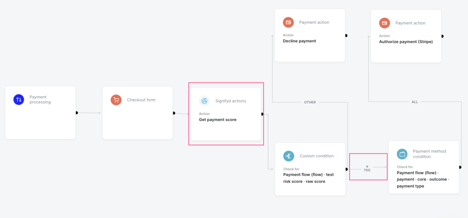Click the Decline payment card icon
The width and height of the screenshot is (468, 218).
click(288, 22)
